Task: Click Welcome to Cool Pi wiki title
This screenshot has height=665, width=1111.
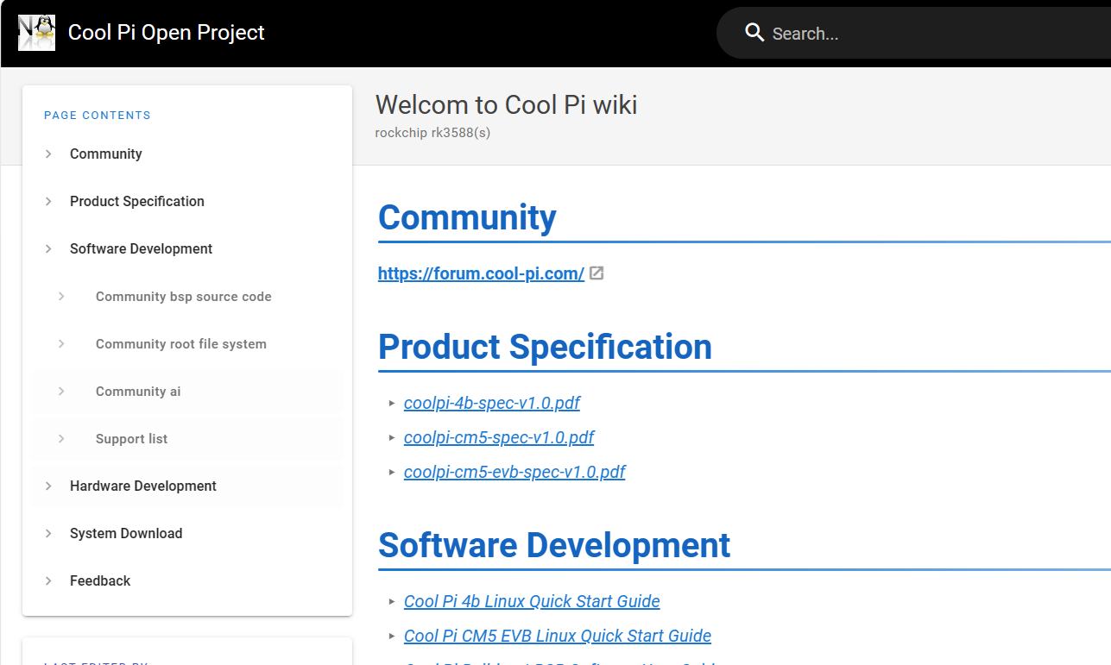Action: coord(507,105)
